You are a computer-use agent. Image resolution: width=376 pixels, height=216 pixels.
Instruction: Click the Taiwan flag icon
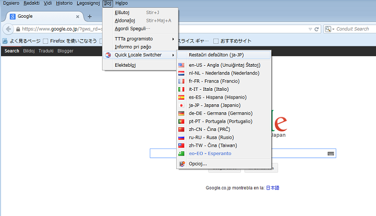181,146
